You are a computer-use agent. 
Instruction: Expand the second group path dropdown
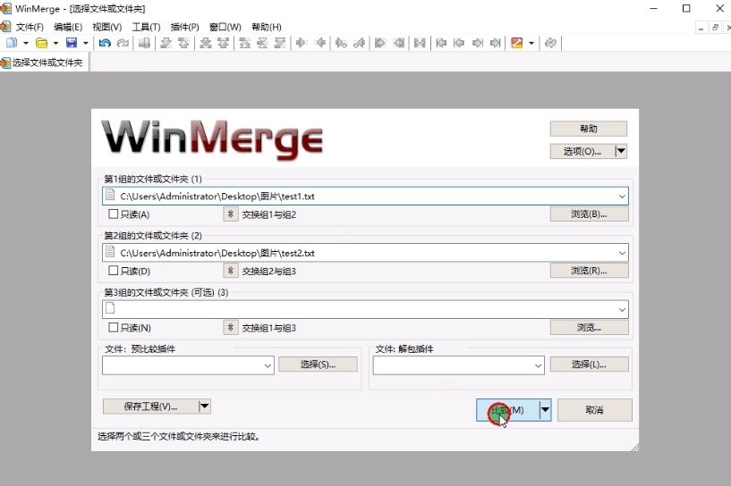point(622,253)
